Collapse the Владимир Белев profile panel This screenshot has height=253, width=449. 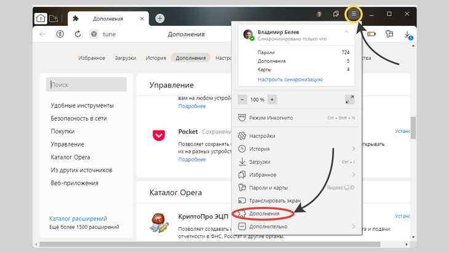[346, 32]
